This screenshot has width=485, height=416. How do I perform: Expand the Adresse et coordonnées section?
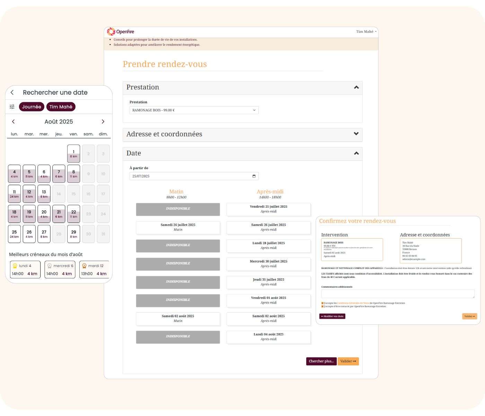(x=356, y=134)
